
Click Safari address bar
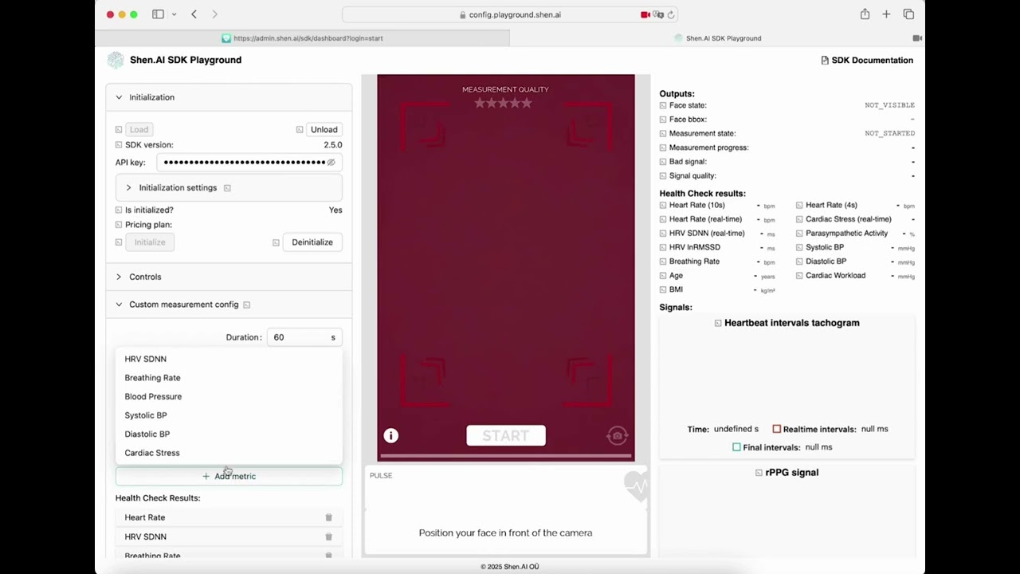(510, 14)
